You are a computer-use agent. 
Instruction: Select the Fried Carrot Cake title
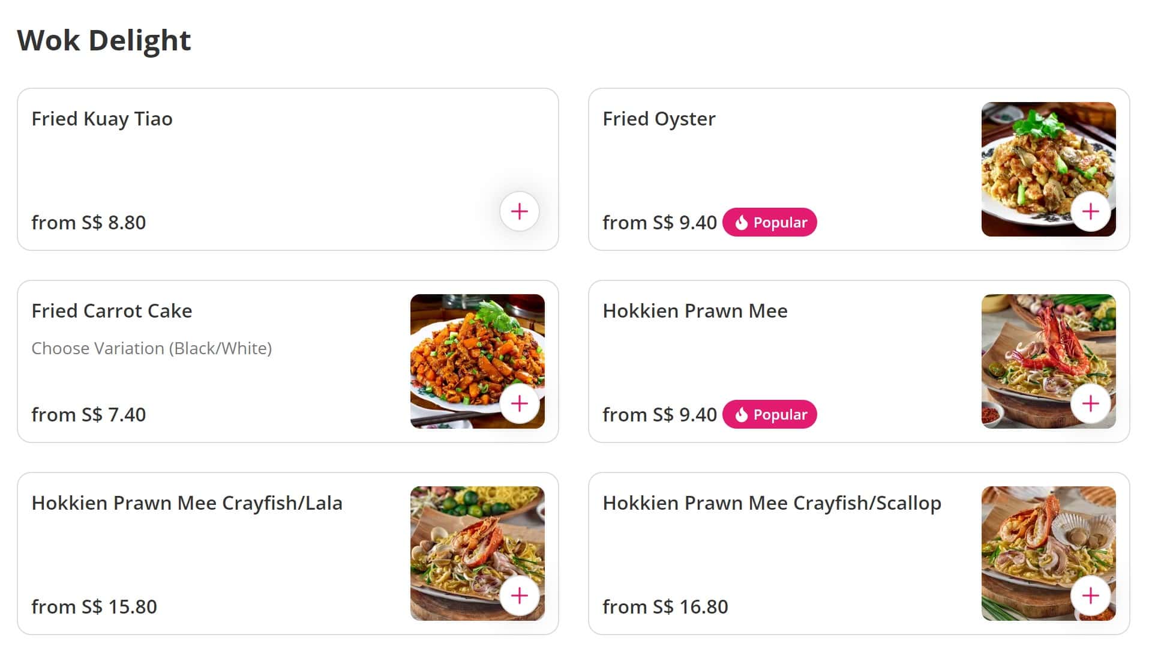[x=112, y=311]
